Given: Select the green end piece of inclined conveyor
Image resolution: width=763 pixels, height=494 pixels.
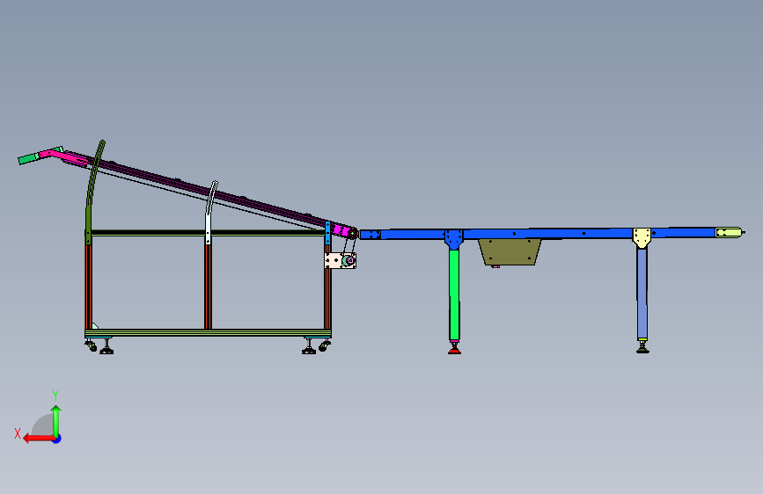Looking at the screenshot, I should pyautogui.click(x=29, y=158).
